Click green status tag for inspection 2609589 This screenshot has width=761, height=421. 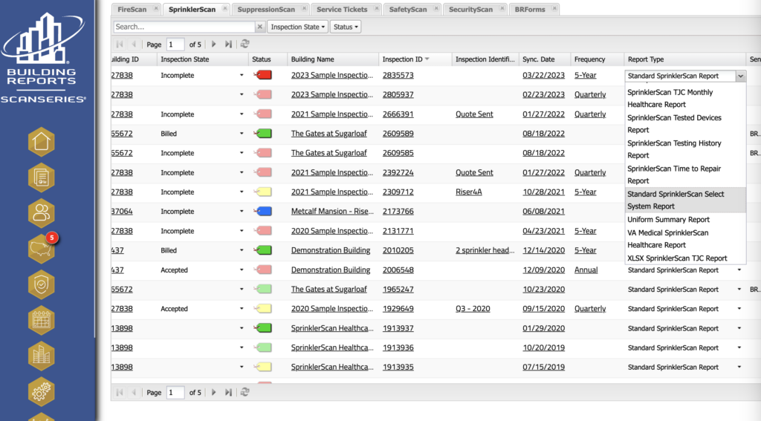pyautogui.click(x=262, y=134)
